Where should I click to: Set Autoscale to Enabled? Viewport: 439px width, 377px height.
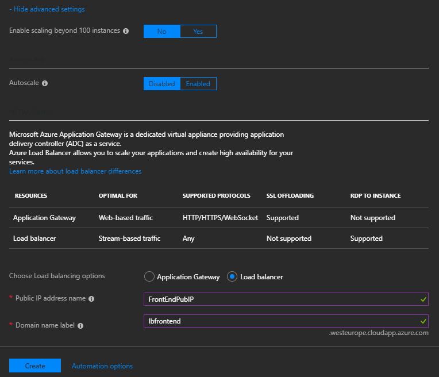tap(198, 84)
